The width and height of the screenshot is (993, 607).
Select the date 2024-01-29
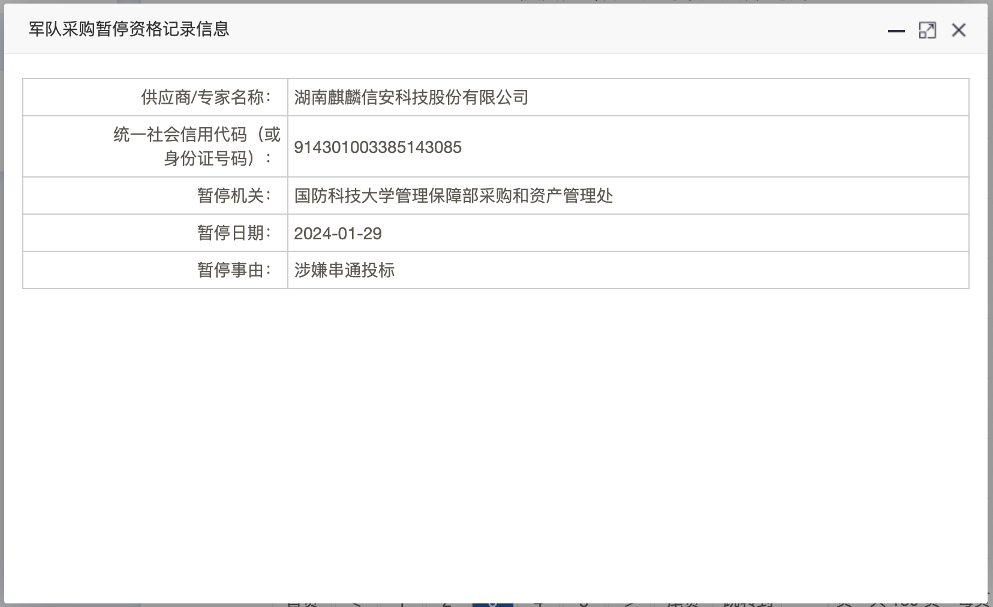[x=338, y=233]
